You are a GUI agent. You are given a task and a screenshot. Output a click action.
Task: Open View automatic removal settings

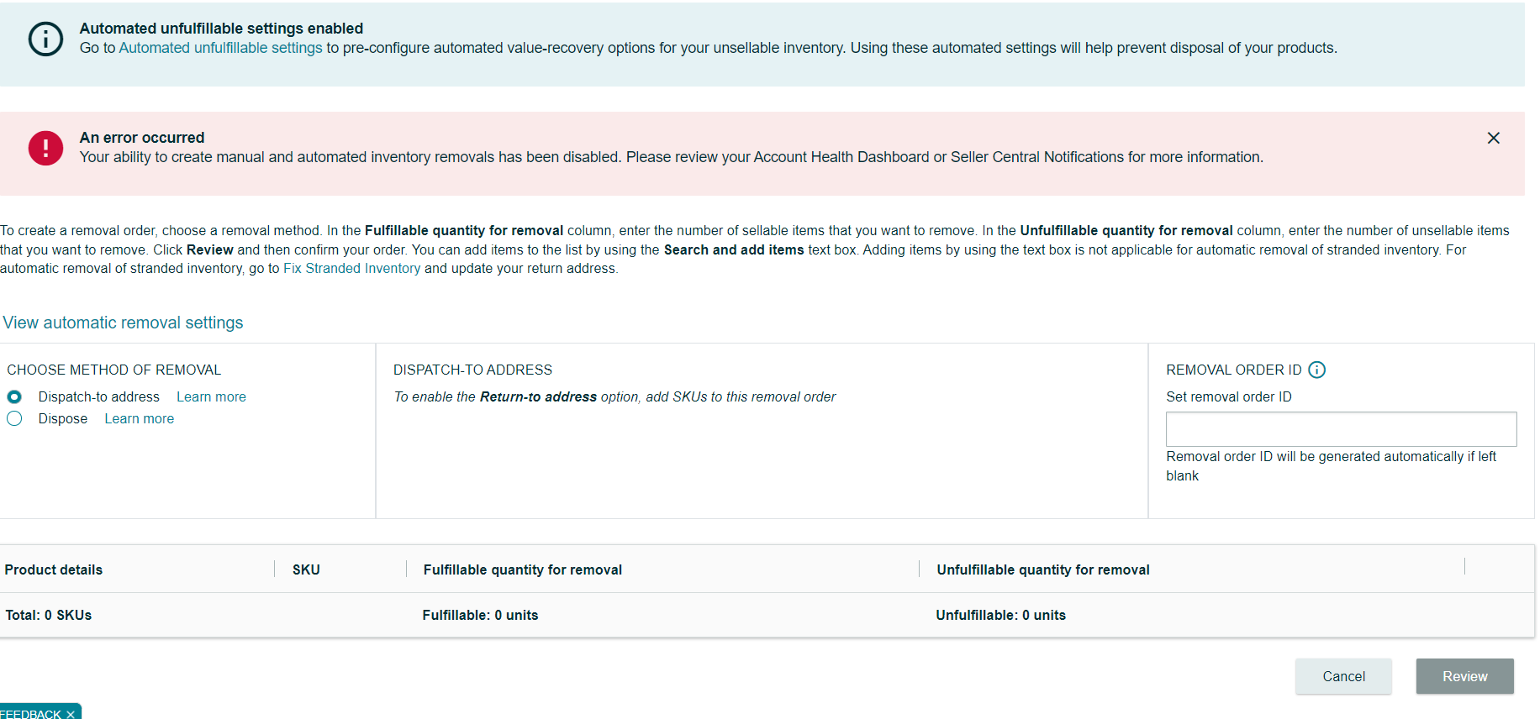pyautogui.click(x=123, y=323)
